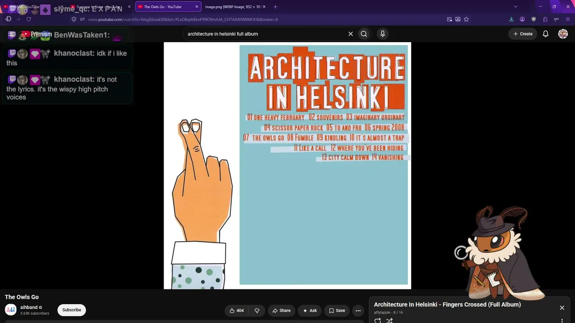Open the browser extension icon left of back arrow

pos(8,19)
